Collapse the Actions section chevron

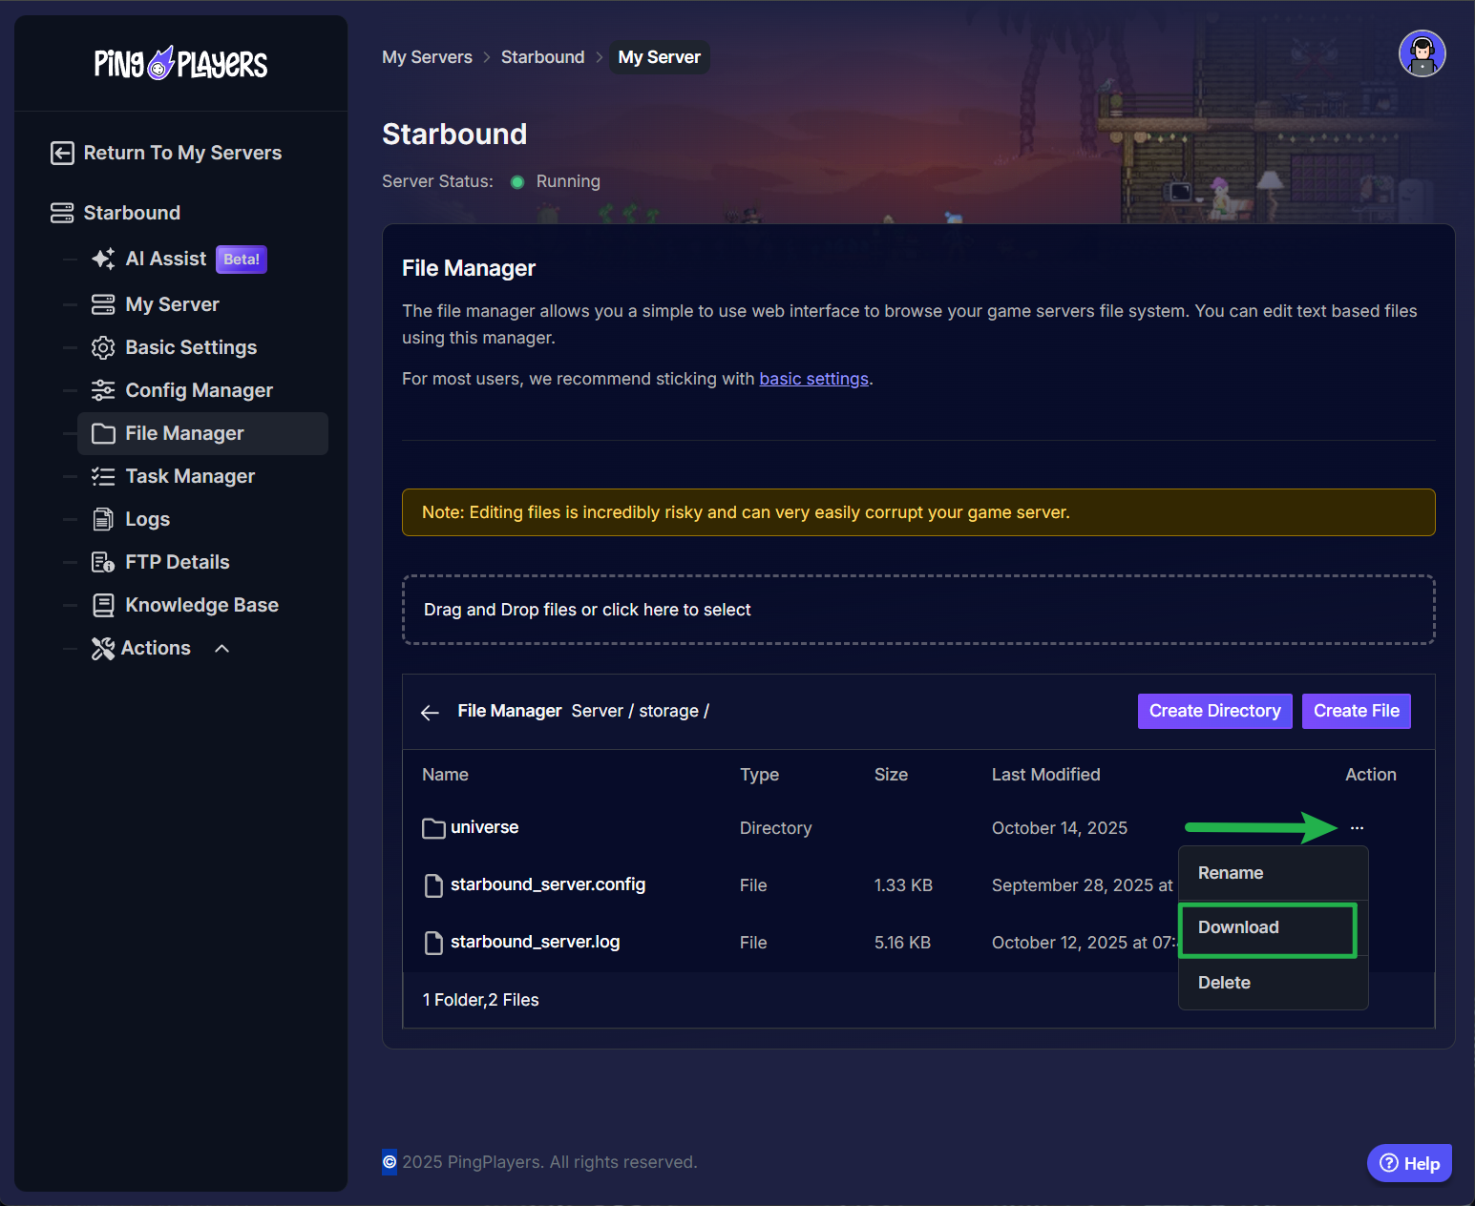tap(222, 649)
